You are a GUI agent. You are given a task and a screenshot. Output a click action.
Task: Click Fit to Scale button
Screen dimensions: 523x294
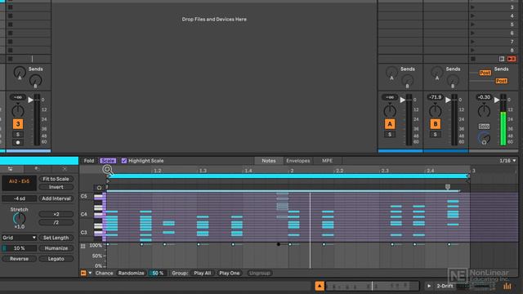coord(56,179)
